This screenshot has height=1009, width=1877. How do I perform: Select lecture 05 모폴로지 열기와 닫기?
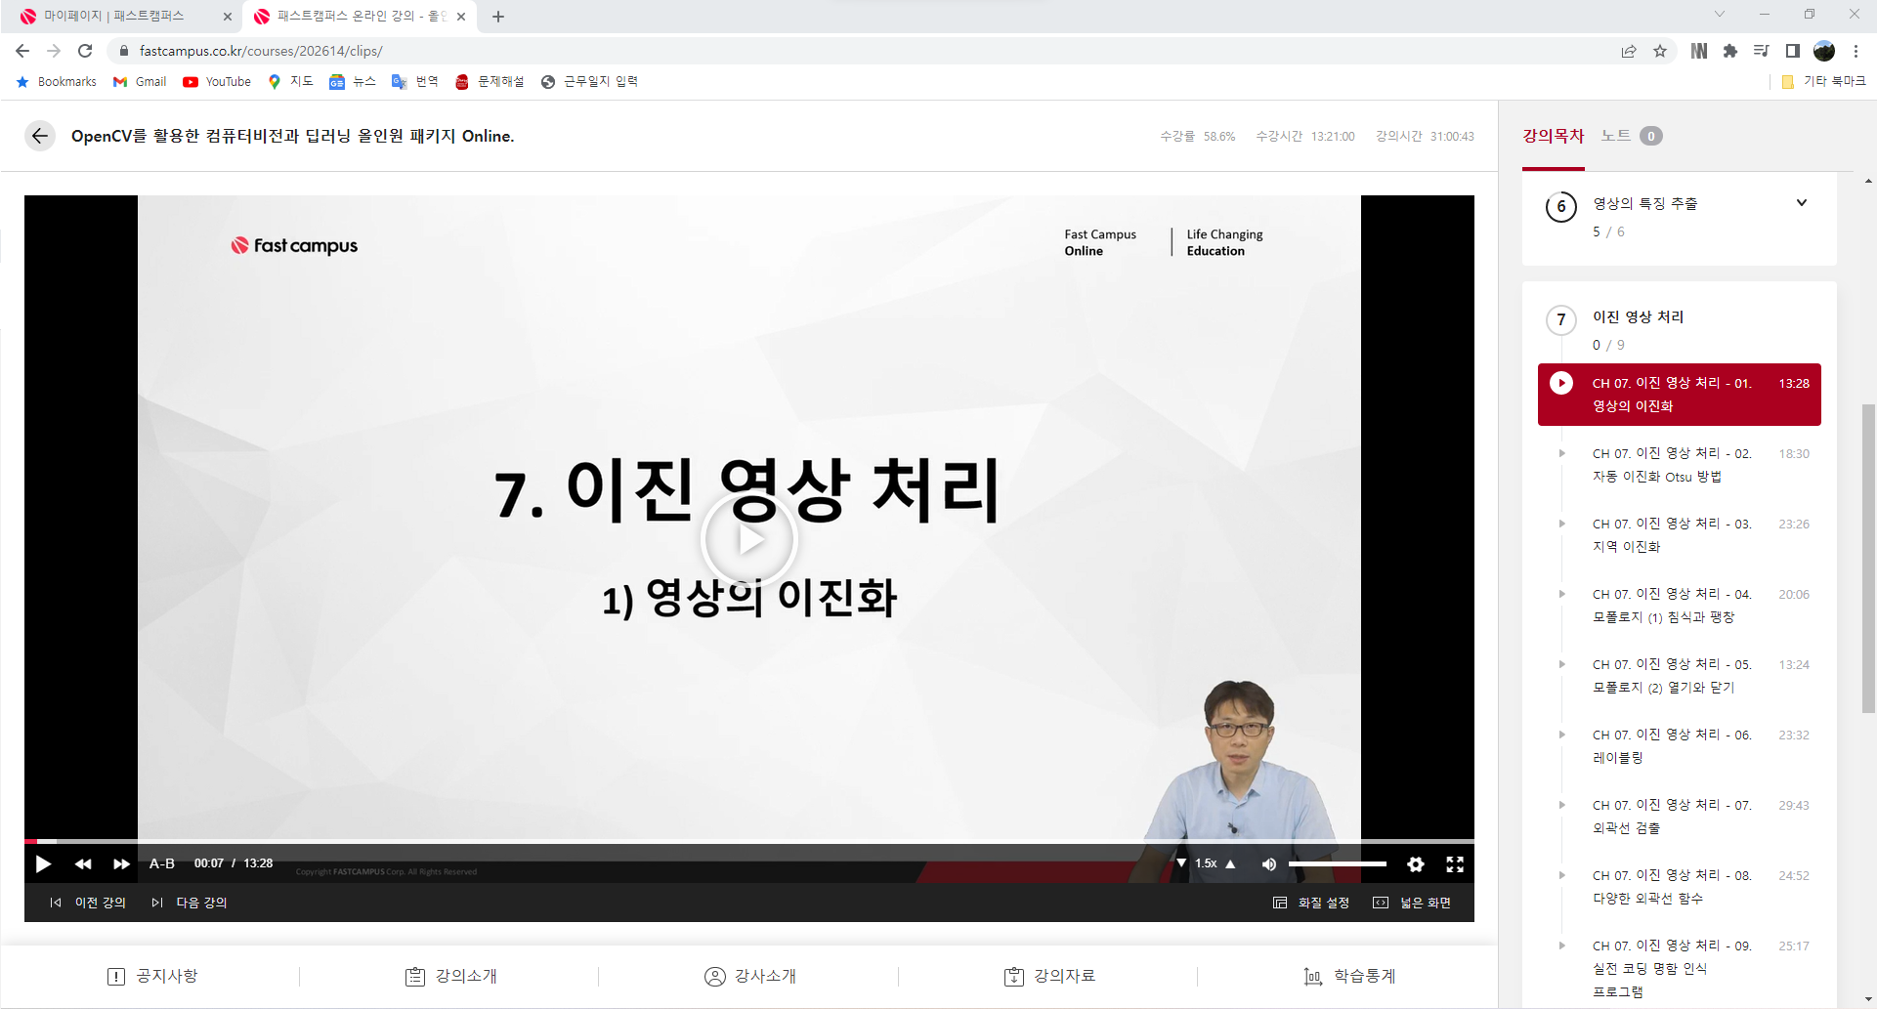coord(1680,676)
